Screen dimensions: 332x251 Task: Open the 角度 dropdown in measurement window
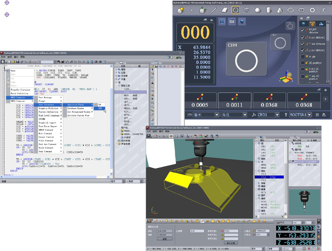245,115
